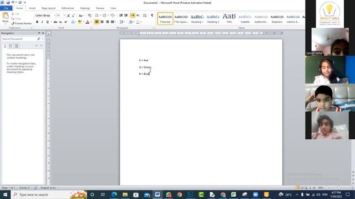The width and height of the screenshot is (355, 199).
Task: Open the Text Effects icon
Action: point(73,22)
